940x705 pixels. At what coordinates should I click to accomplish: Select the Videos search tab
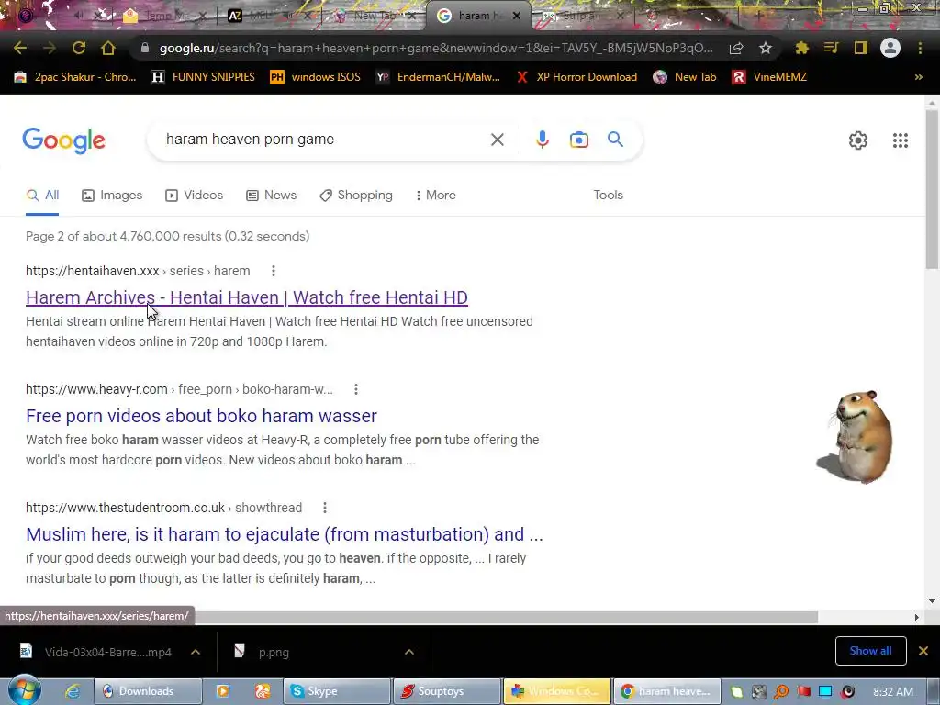(195, 195)
